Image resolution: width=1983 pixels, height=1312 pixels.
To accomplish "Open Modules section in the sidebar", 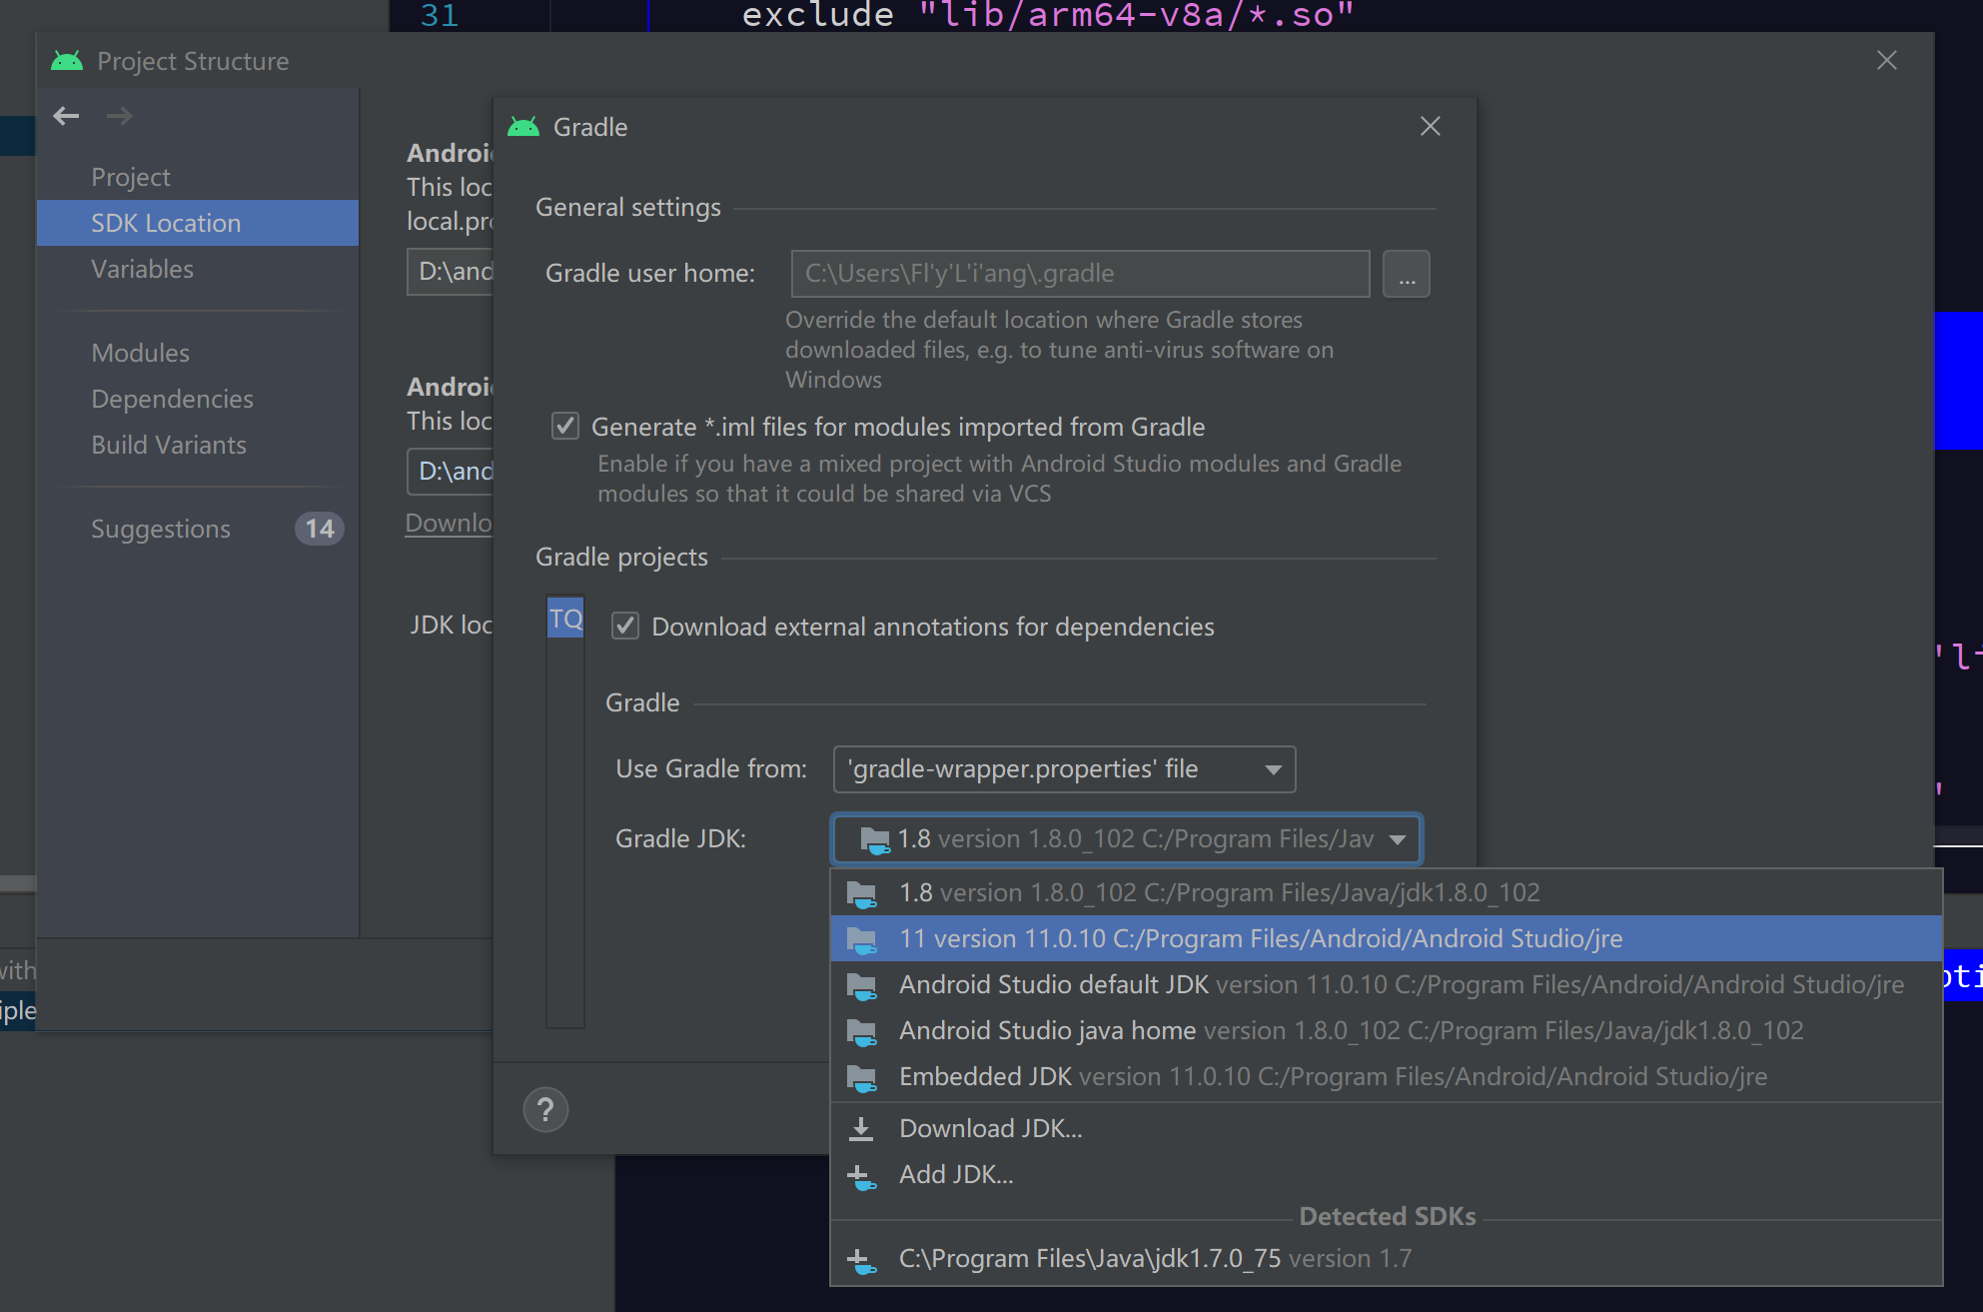I will tap(198, 353).
